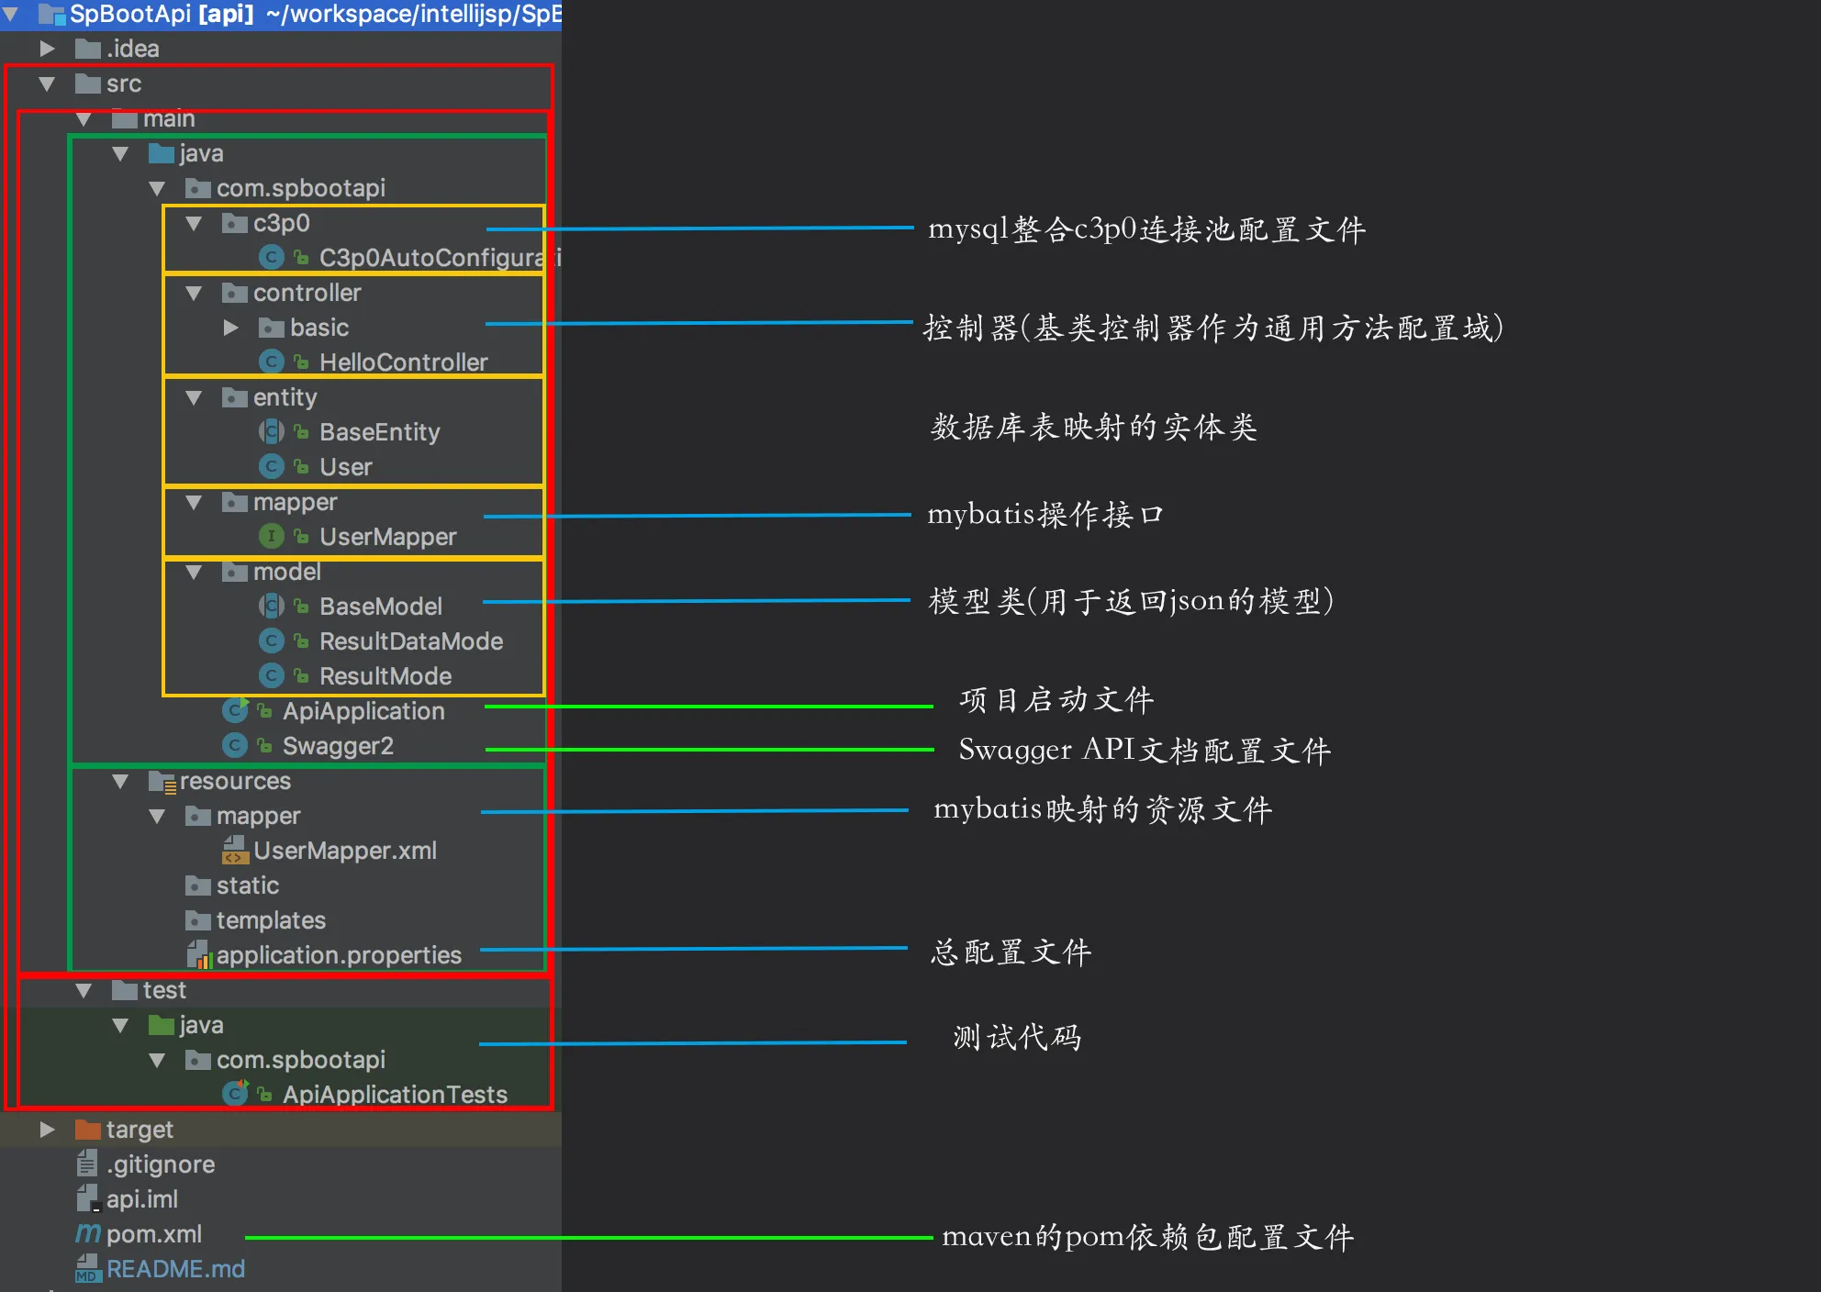
Task: Collapse com.spbootapi under test java
Action: [x=157, y=1060]
